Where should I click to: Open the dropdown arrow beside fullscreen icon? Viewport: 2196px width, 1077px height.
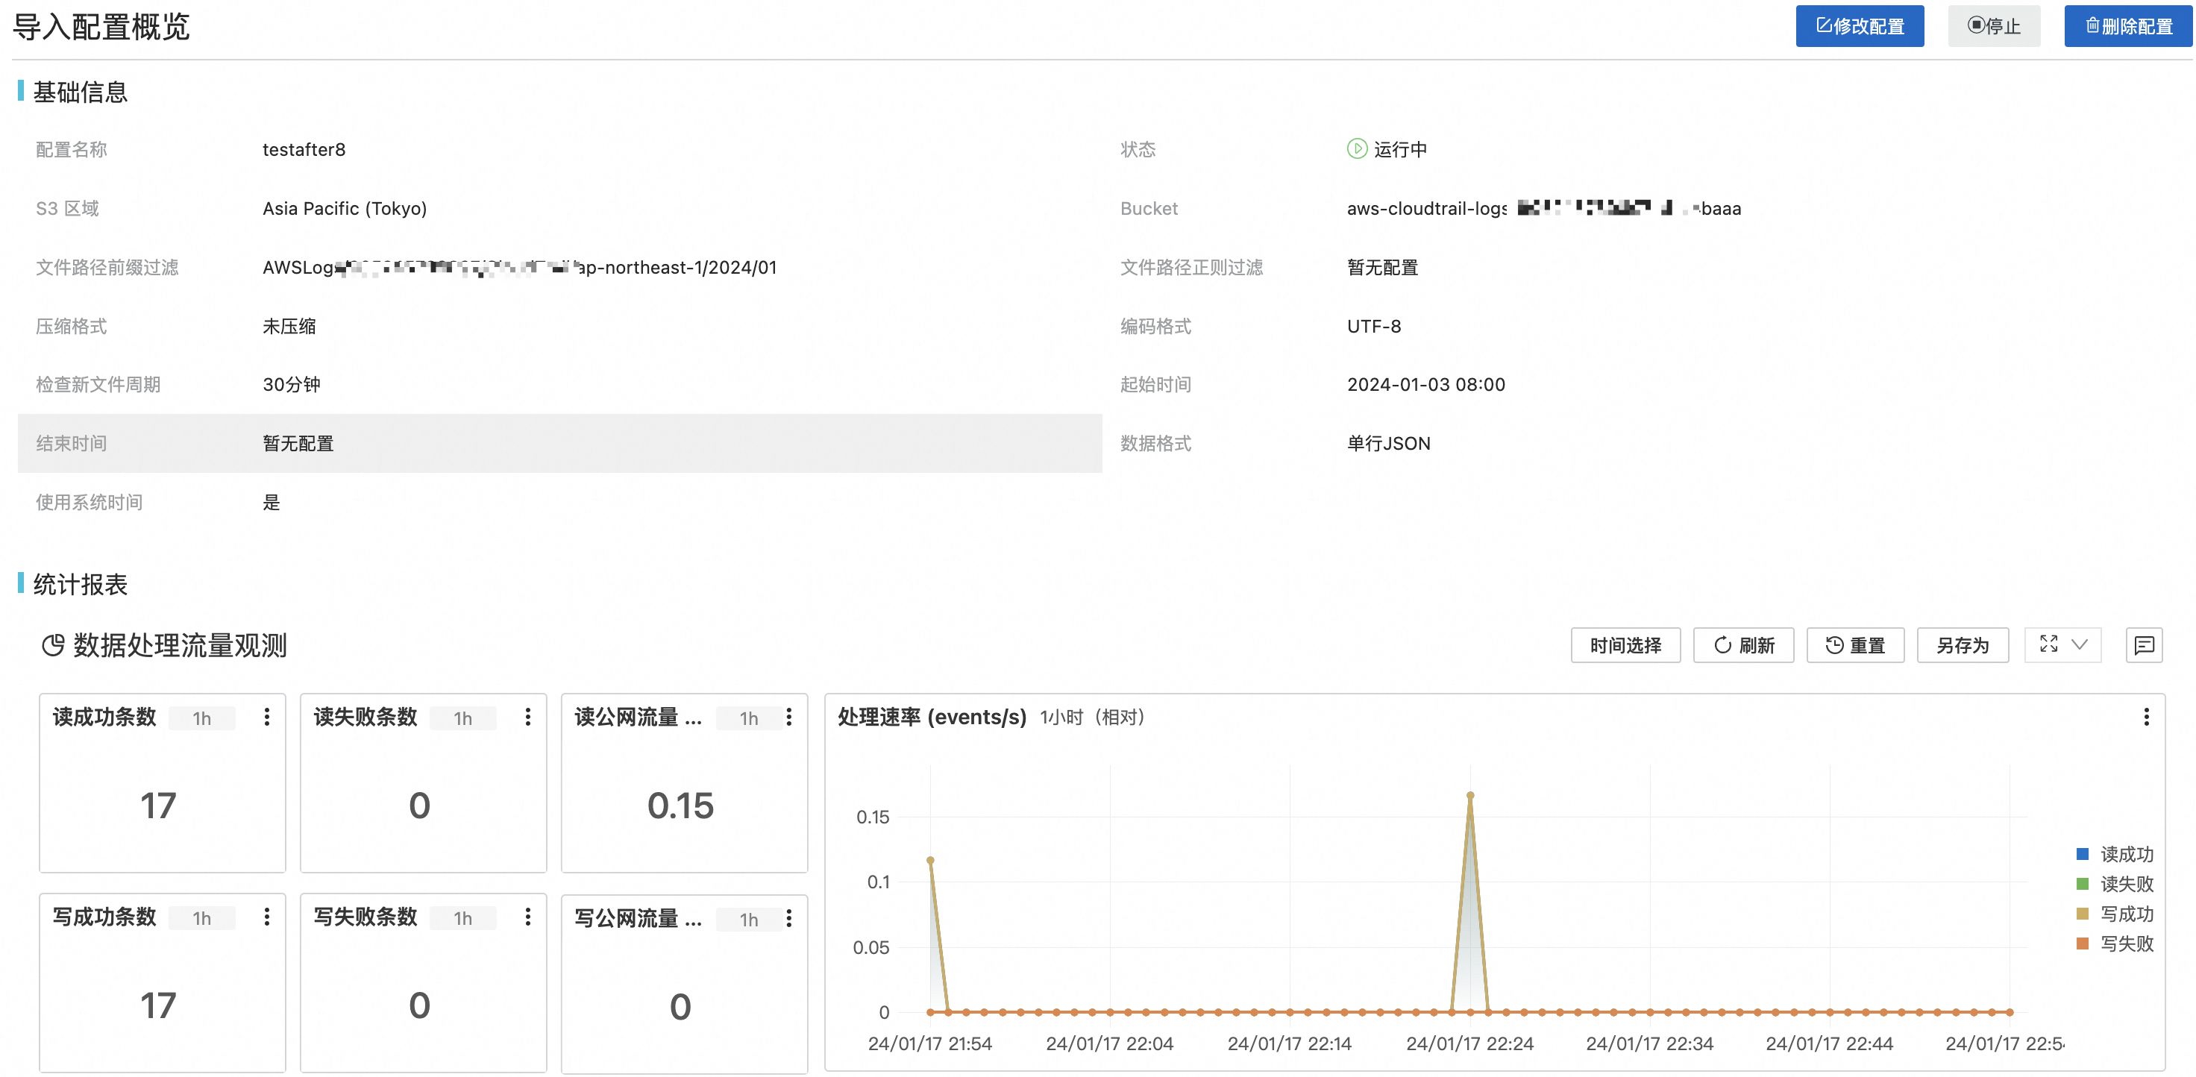click(x=2080, y=644)
